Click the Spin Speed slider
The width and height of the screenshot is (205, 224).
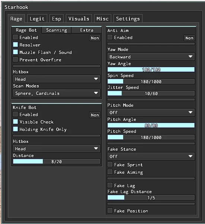(151, 81)
